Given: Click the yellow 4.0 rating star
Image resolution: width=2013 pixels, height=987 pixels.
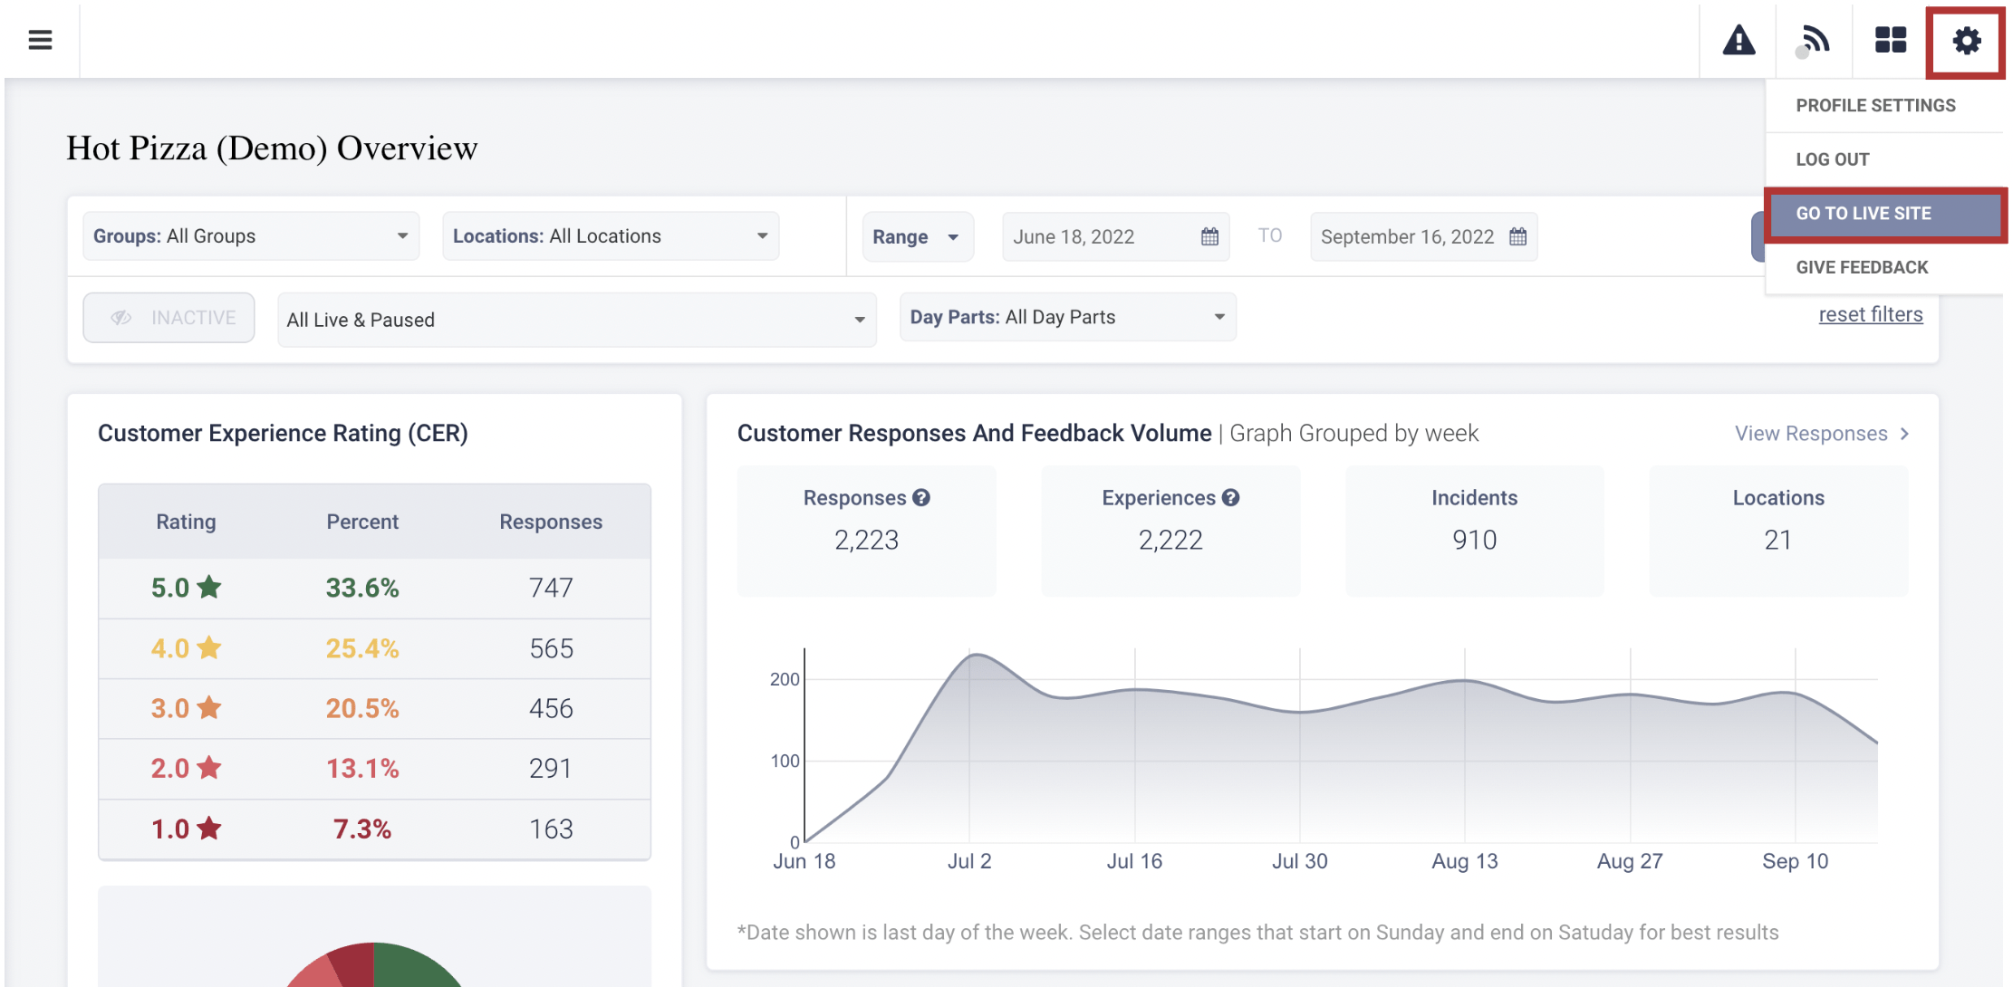Looking at the screenshot, I should (x=209, y=647).
